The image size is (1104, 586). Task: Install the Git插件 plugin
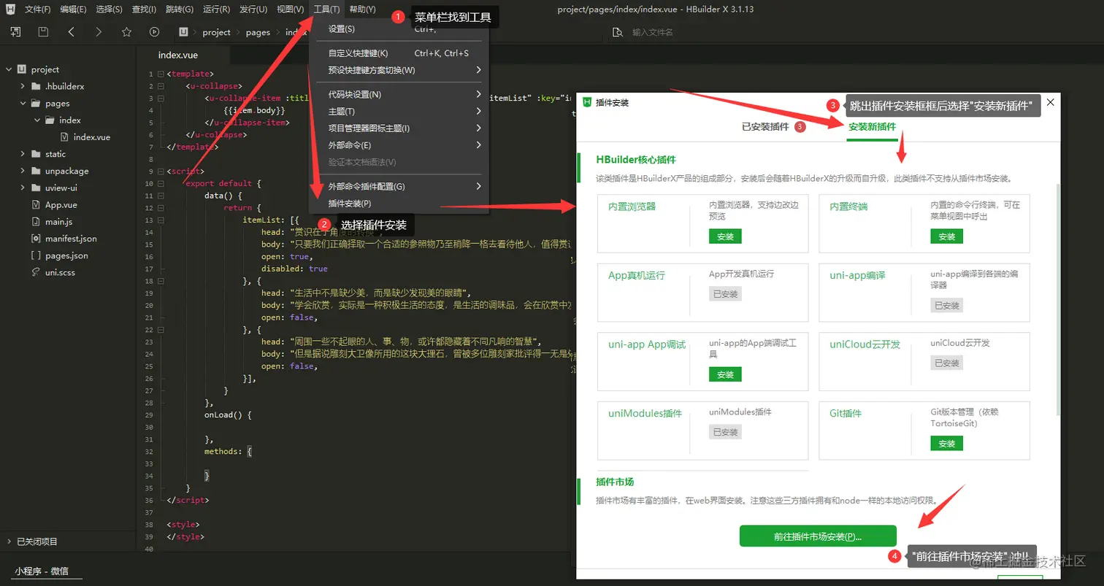coord(946,444)
